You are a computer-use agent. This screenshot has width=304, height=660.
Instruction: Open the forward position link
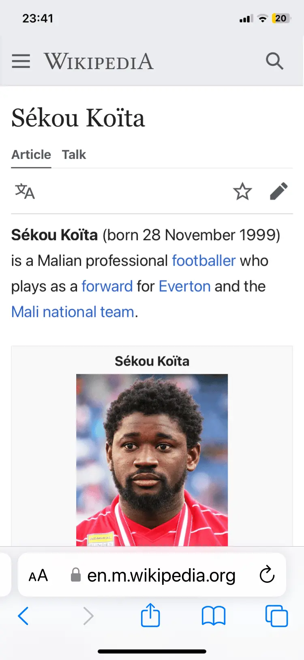coord(107,286)
